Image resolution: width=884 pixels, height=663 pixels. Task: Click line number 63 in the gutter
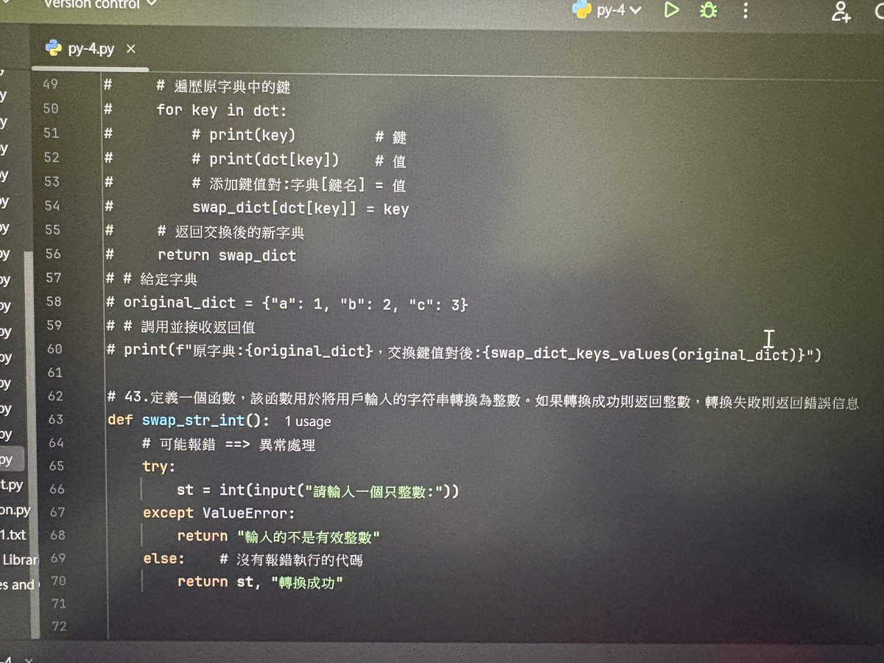pos(55,421)
